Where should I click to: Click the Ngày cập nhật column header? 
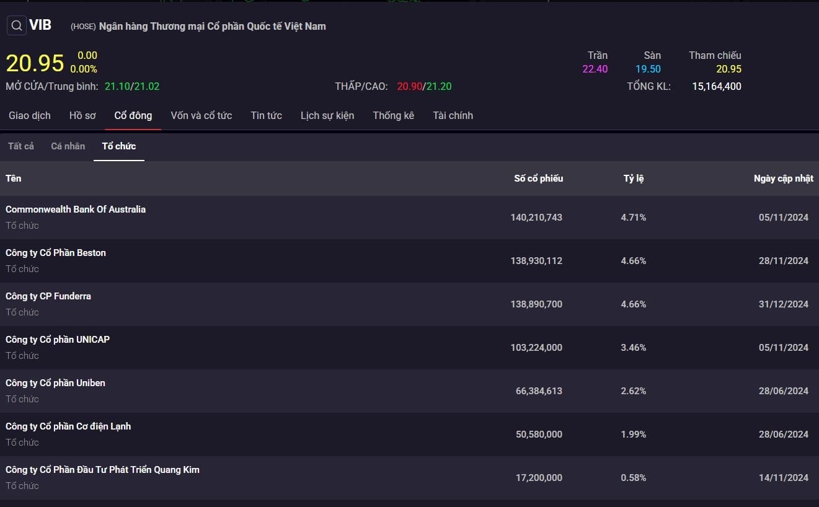coord(784,179)
